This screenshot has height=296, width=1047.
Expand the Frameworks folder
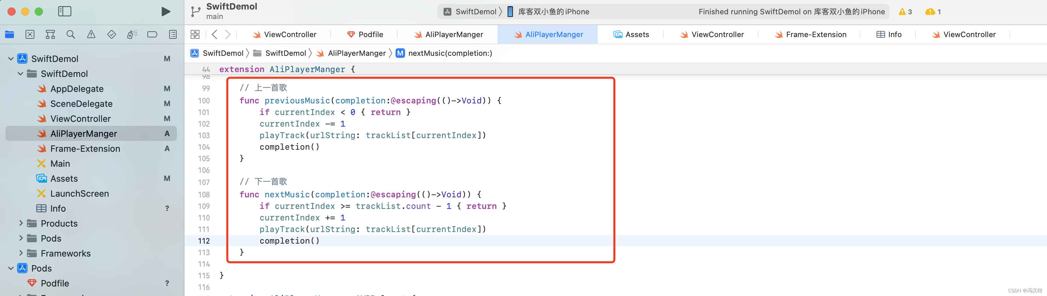pyautogui.click(x=21, y=253)
